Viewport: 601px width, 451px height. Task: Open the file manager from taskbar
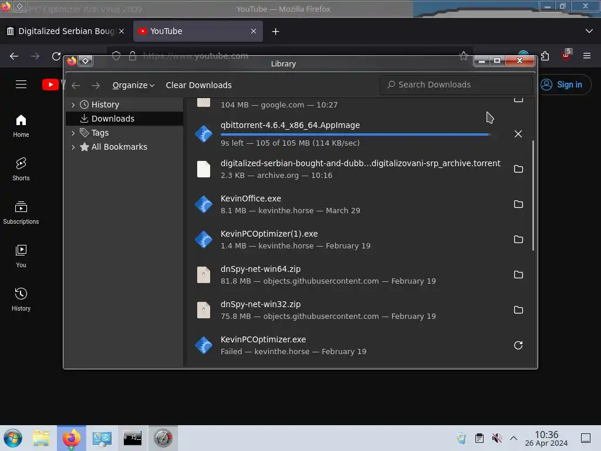coord(42,438)
